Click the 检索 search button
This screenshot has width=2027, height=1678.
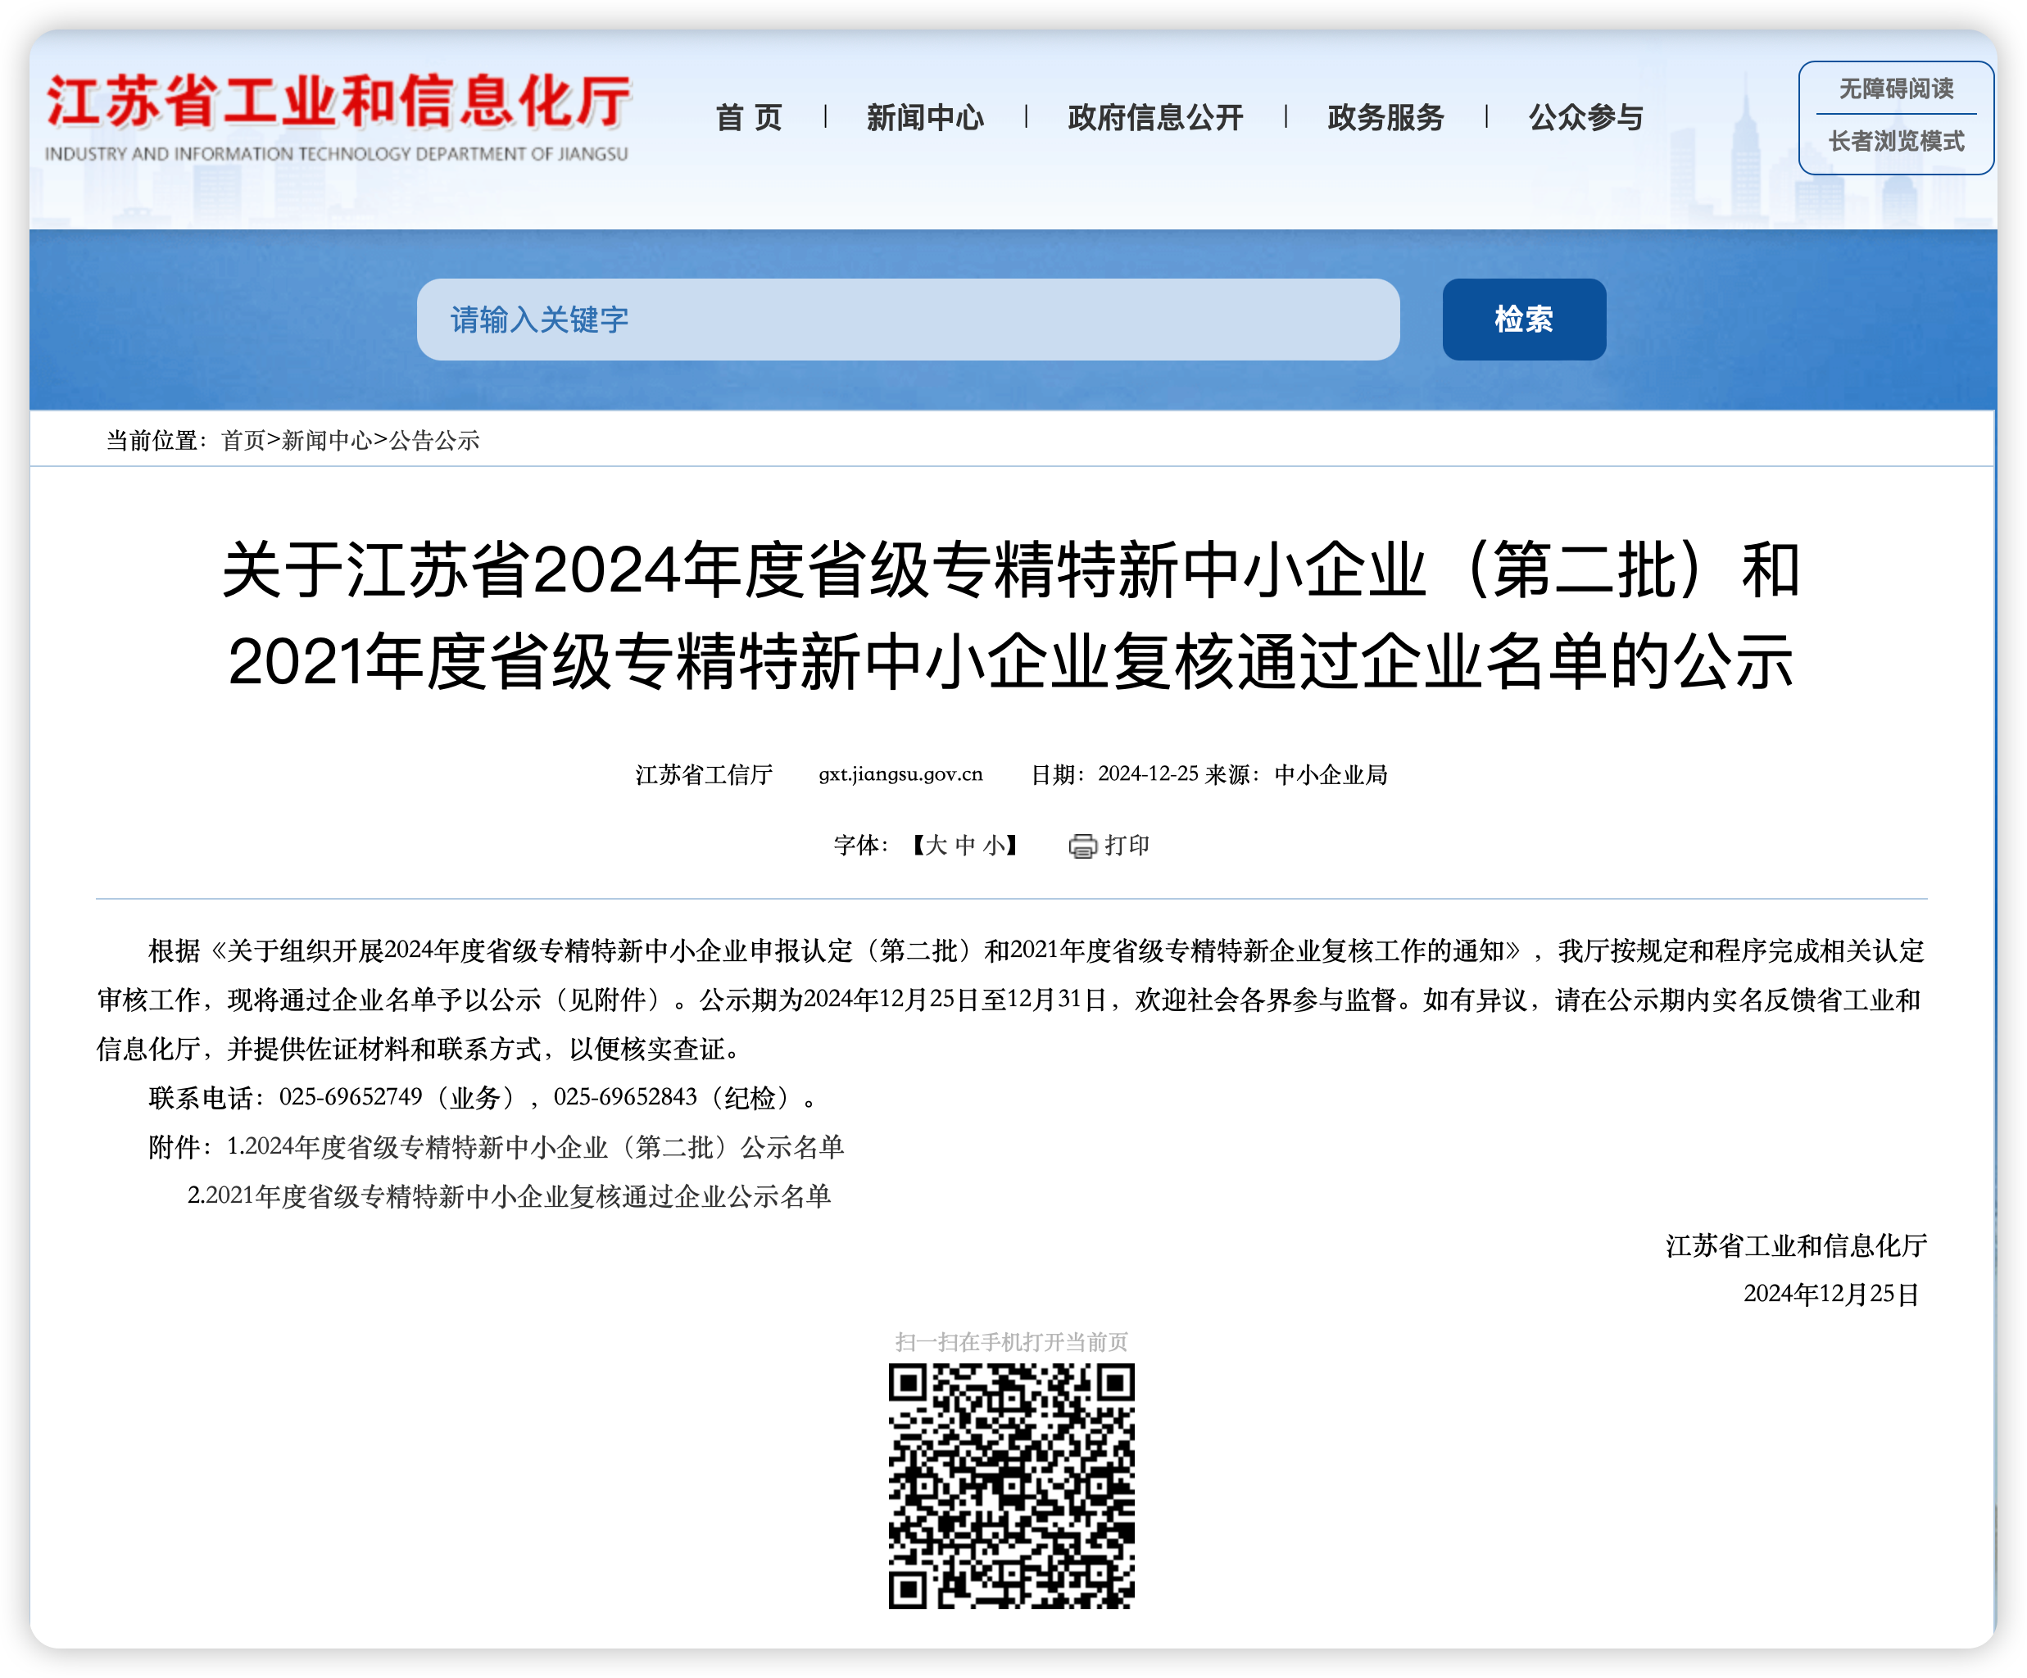point(1523,320)
